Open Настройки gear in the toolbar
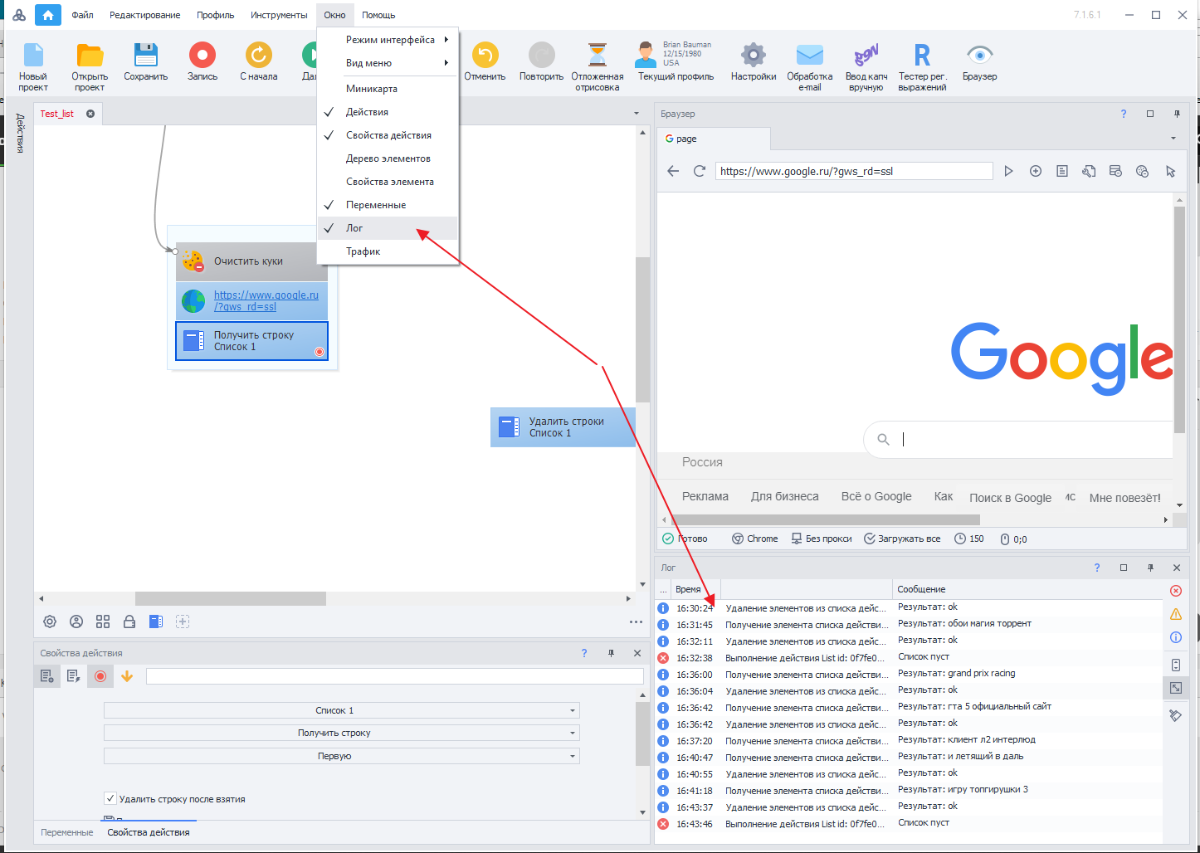This screenshot has width=1200, height=853. click(754, 55)
